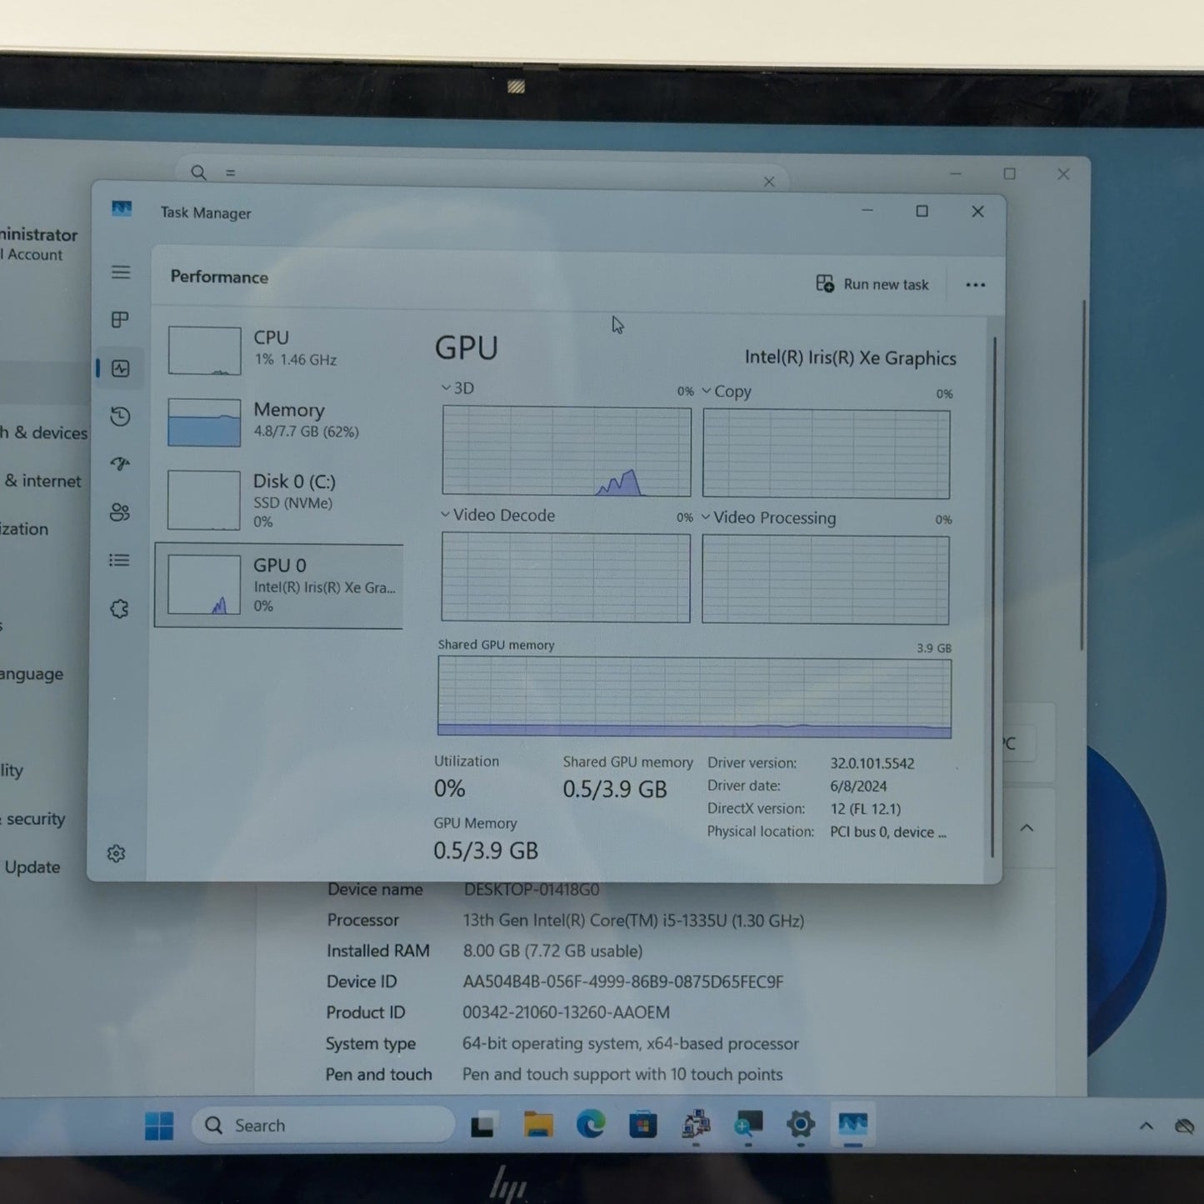Open the Video Processing graph dropdown
Viewport: 1204px width, 1204px height.
706,517
